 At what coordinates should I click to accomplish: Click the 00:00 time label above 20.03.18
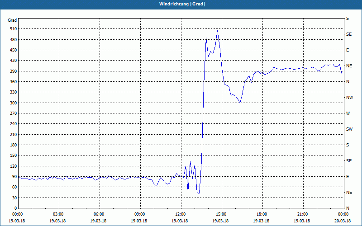343,214
